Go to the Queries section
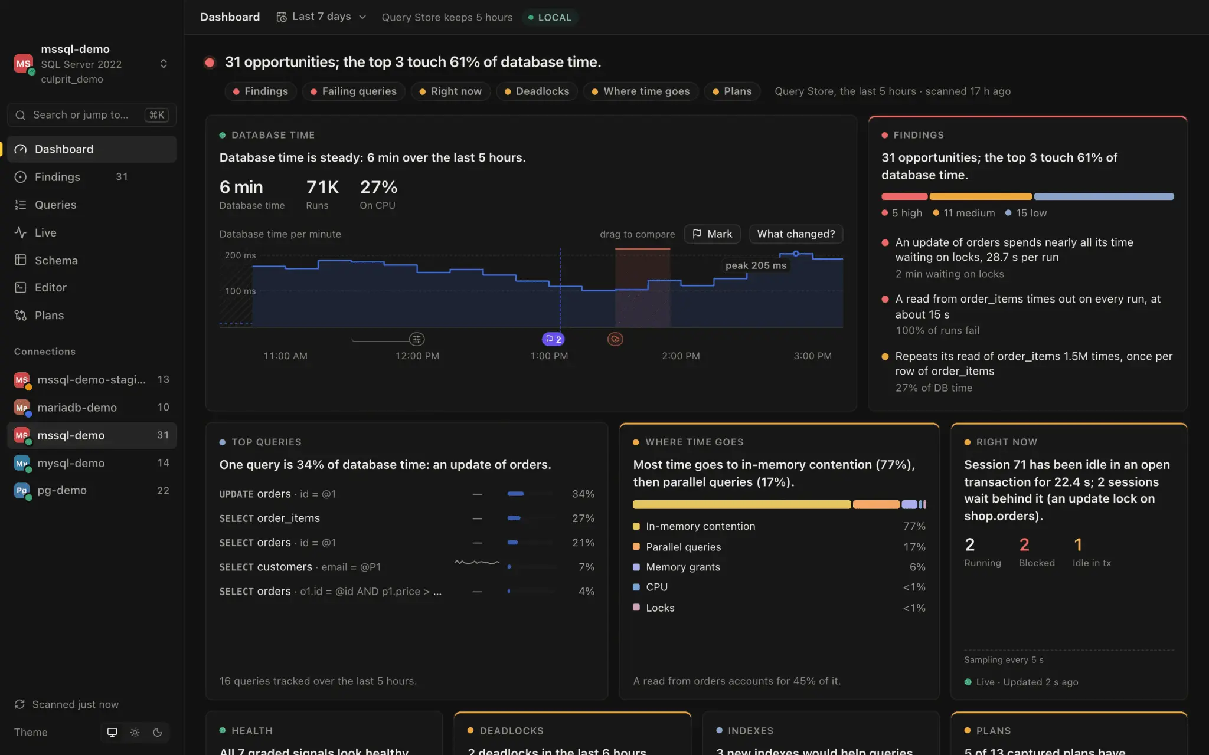Screen dimensions: 1209x755 pos(92,205)
